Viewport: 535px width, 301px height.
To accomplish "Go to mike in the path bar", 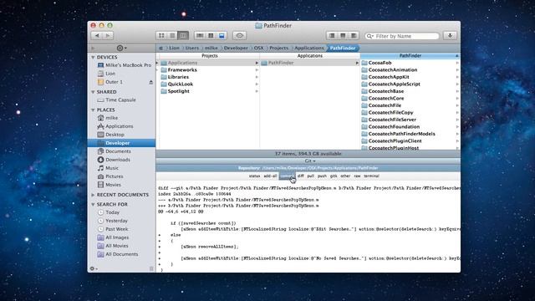I will tap(211, 48).
